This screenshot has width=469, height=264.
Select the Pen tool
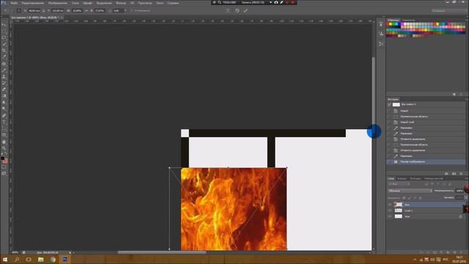point(4,116)
